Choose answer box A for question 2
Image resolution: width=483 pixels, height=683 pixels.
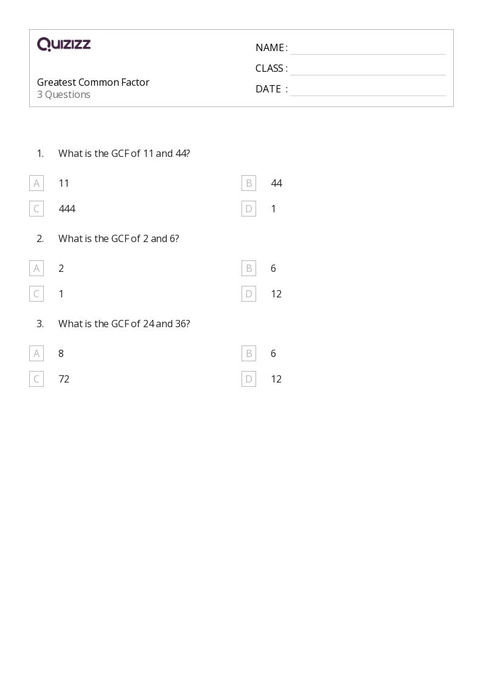[36, 268]
